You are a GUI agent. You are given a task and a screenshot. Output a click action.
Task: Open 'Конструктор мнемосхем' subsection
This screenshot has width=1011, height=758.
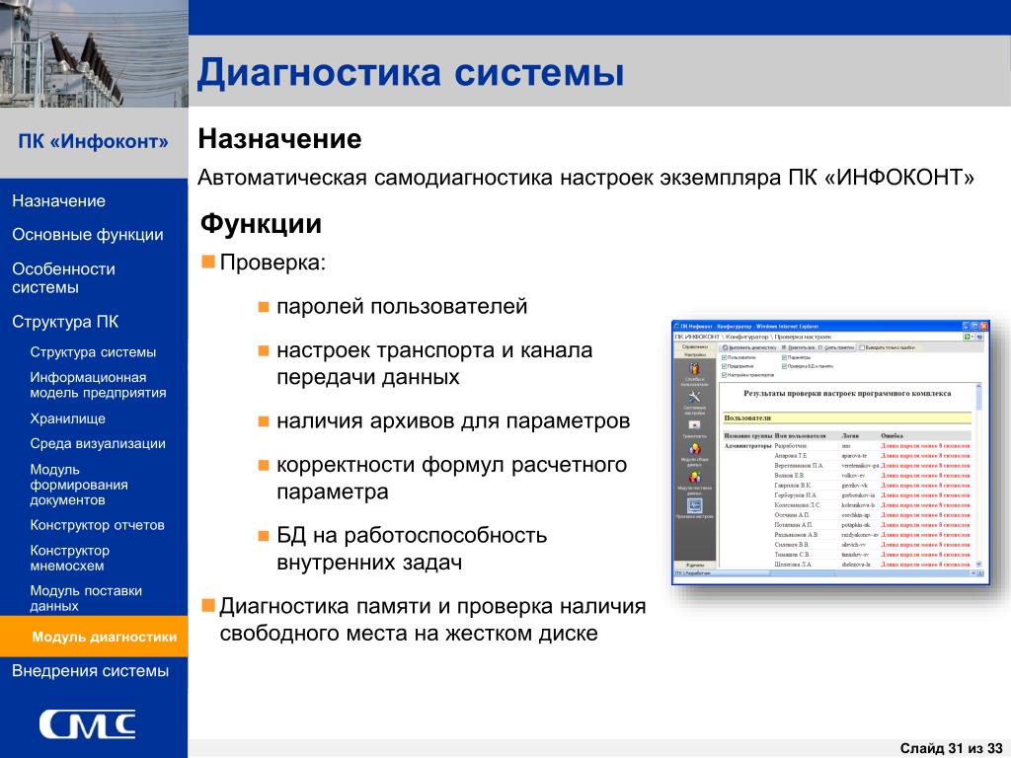tap(70, 559)
